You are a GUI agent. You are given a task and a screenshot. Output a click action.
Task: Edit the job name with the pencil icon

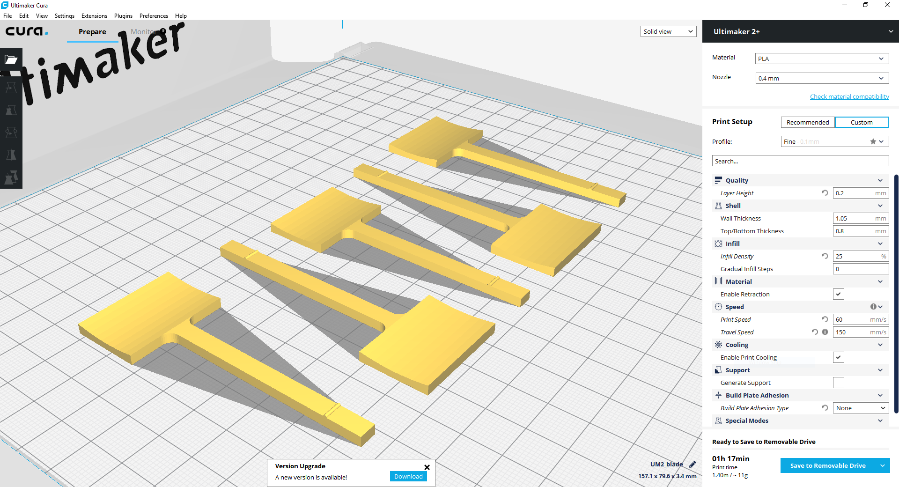click(693, 465)
